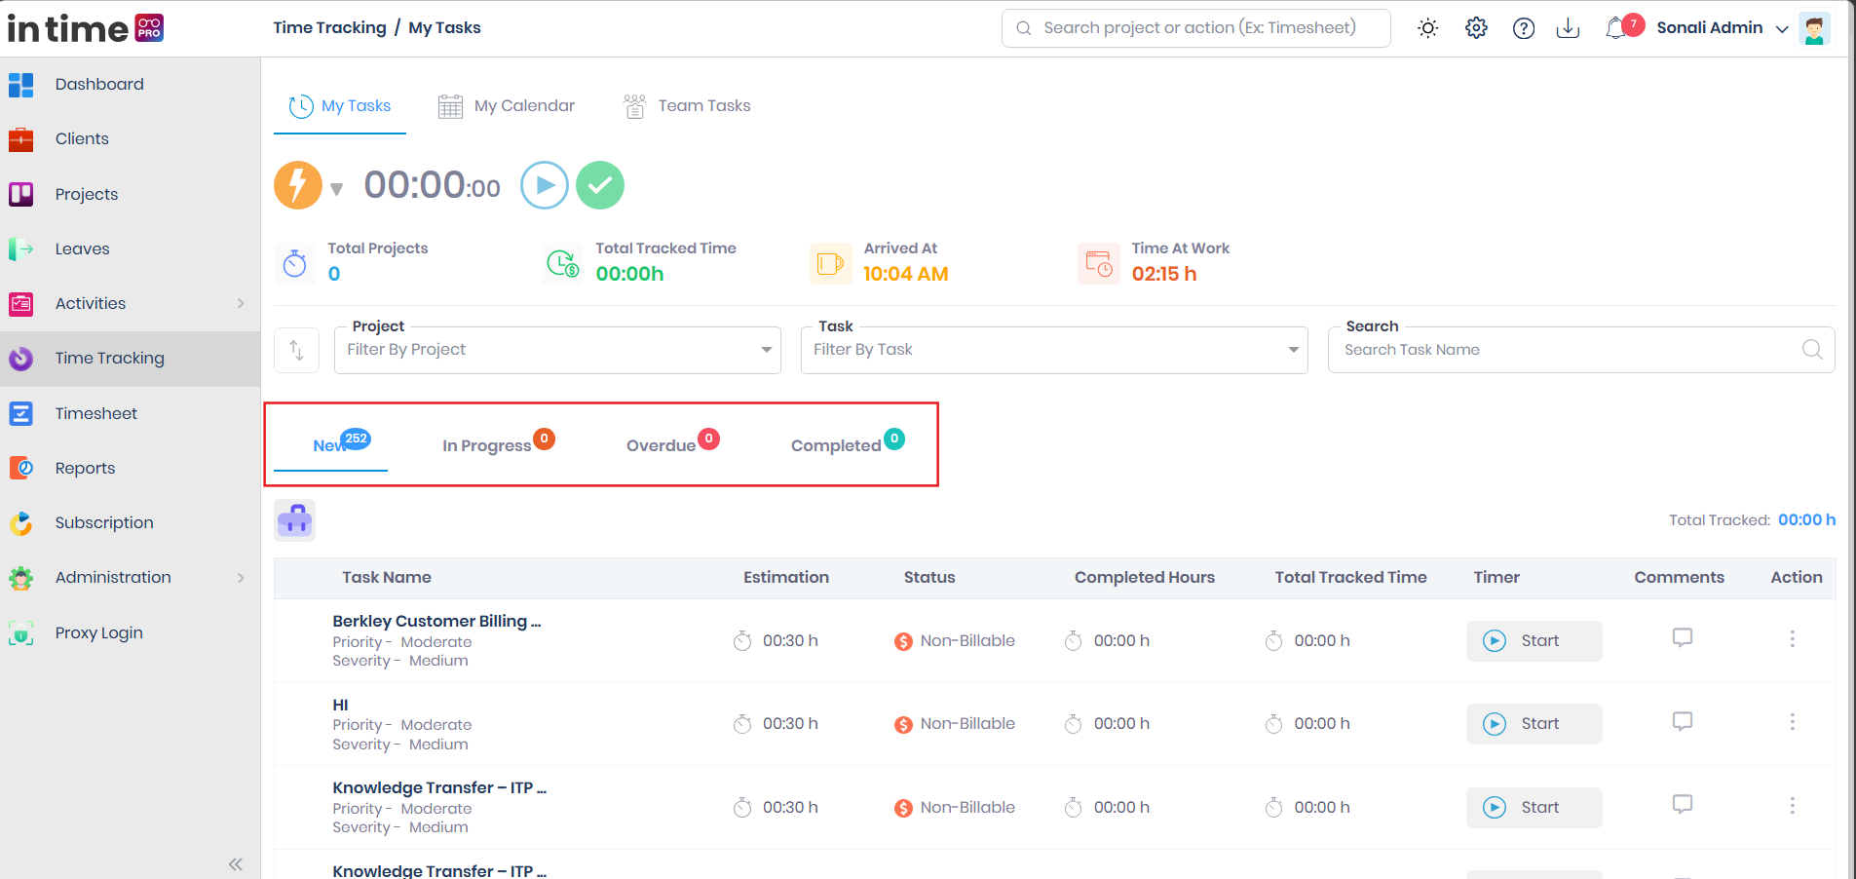This screenshot has height=879, width=1856.
Task: Open dropdown arrow next to lightning icon
Action: pos(336,189)
